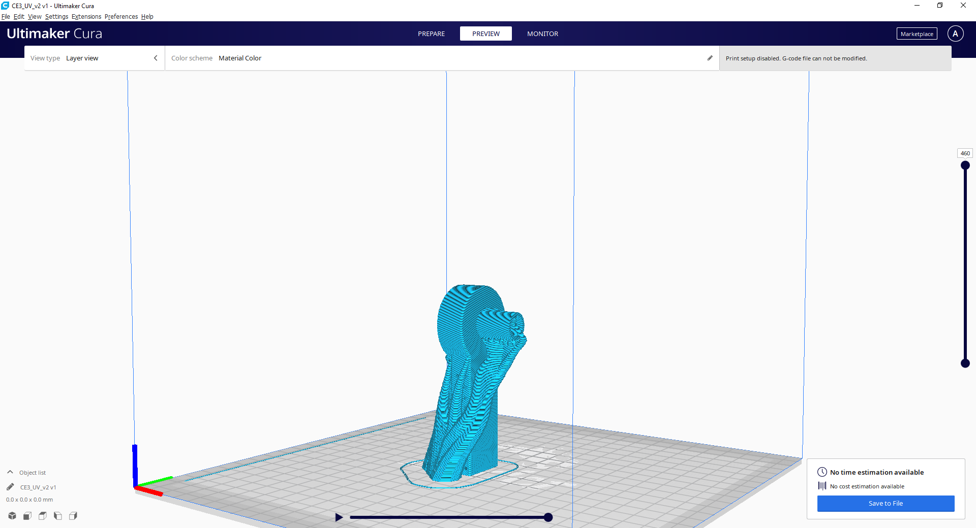976x528 pixels.
Task: Switch to 3D view camera
Action: click(x=12, y=516)
